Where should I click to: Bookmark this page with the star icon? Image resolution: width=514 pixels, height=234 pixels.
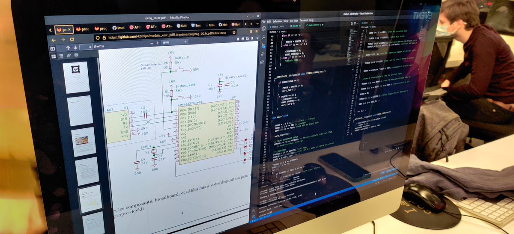(234, 33)
